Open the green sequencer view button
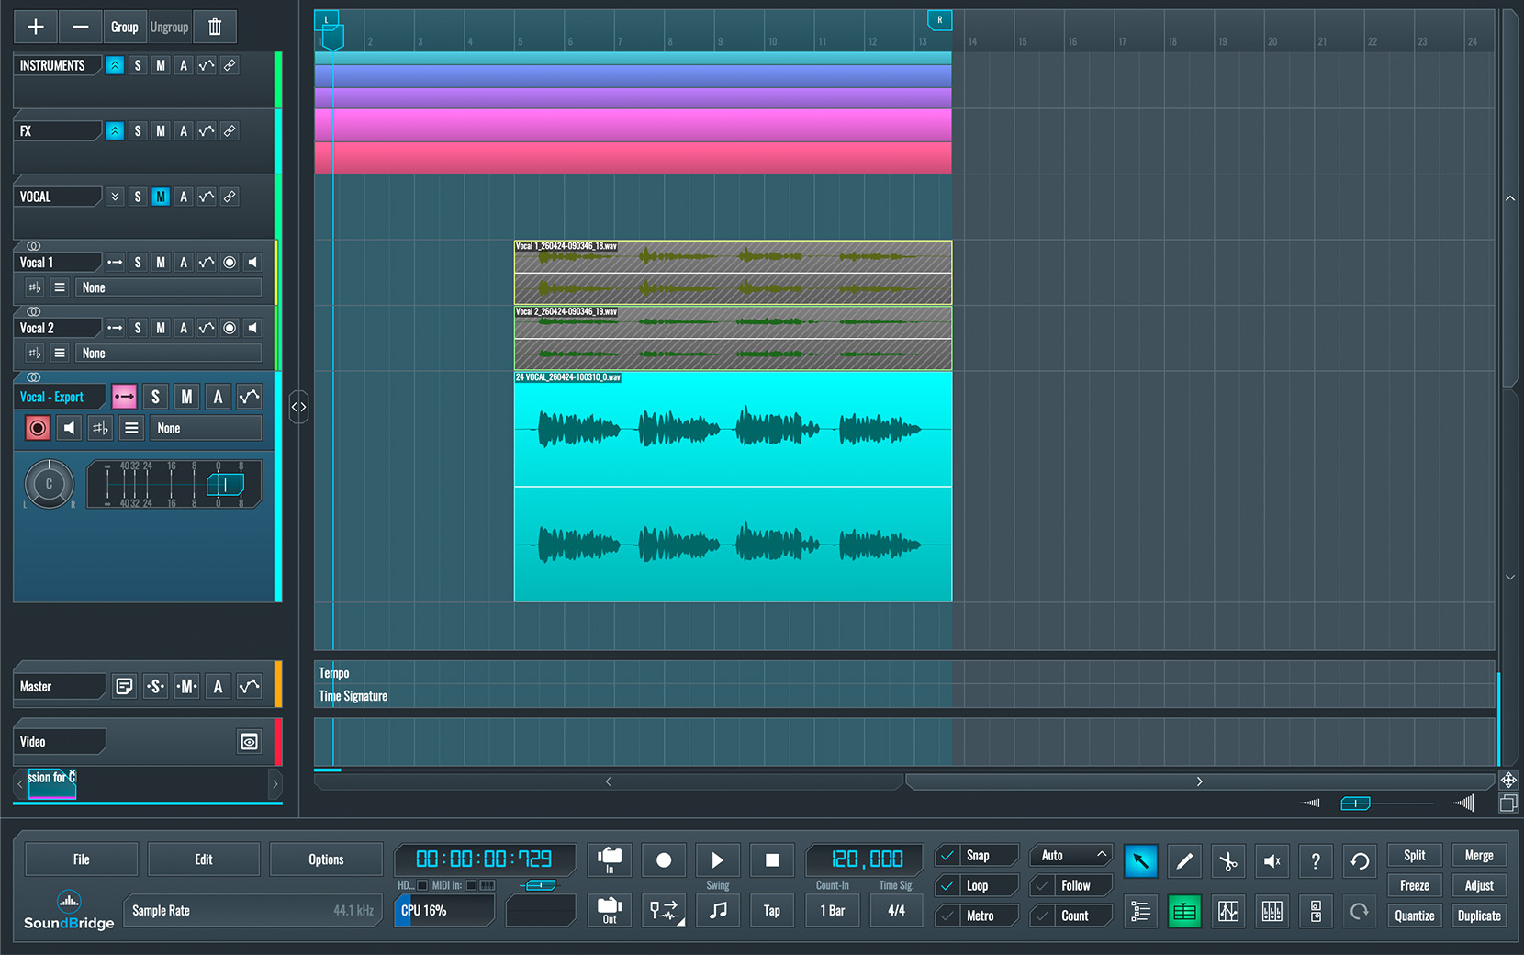Image resolution: width=1524 pixels, height=955 pixels. 1184,912
